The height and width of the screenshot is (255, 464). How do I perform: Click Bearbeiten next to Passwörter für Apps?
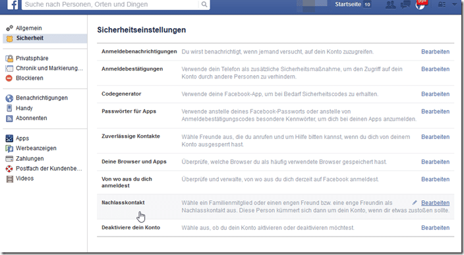[435, 111]
